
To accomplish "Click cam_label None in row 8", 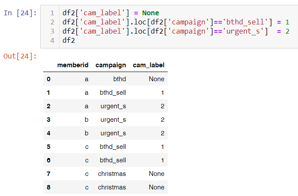I will tap(156, 187).
